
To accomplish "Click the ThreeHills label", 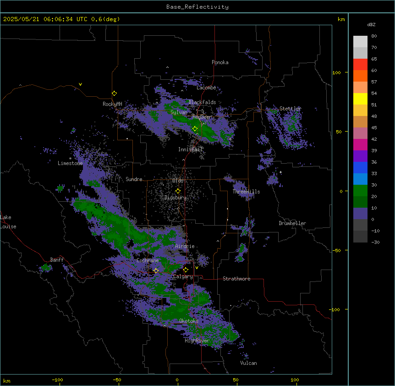I will (246, 192).
